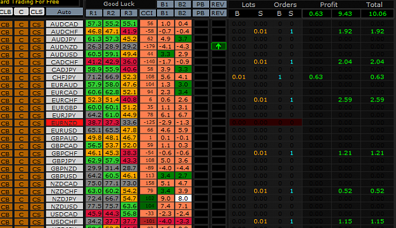Open the EURJPY symbol button
396x228 pixels.
[x=65, y=115]
